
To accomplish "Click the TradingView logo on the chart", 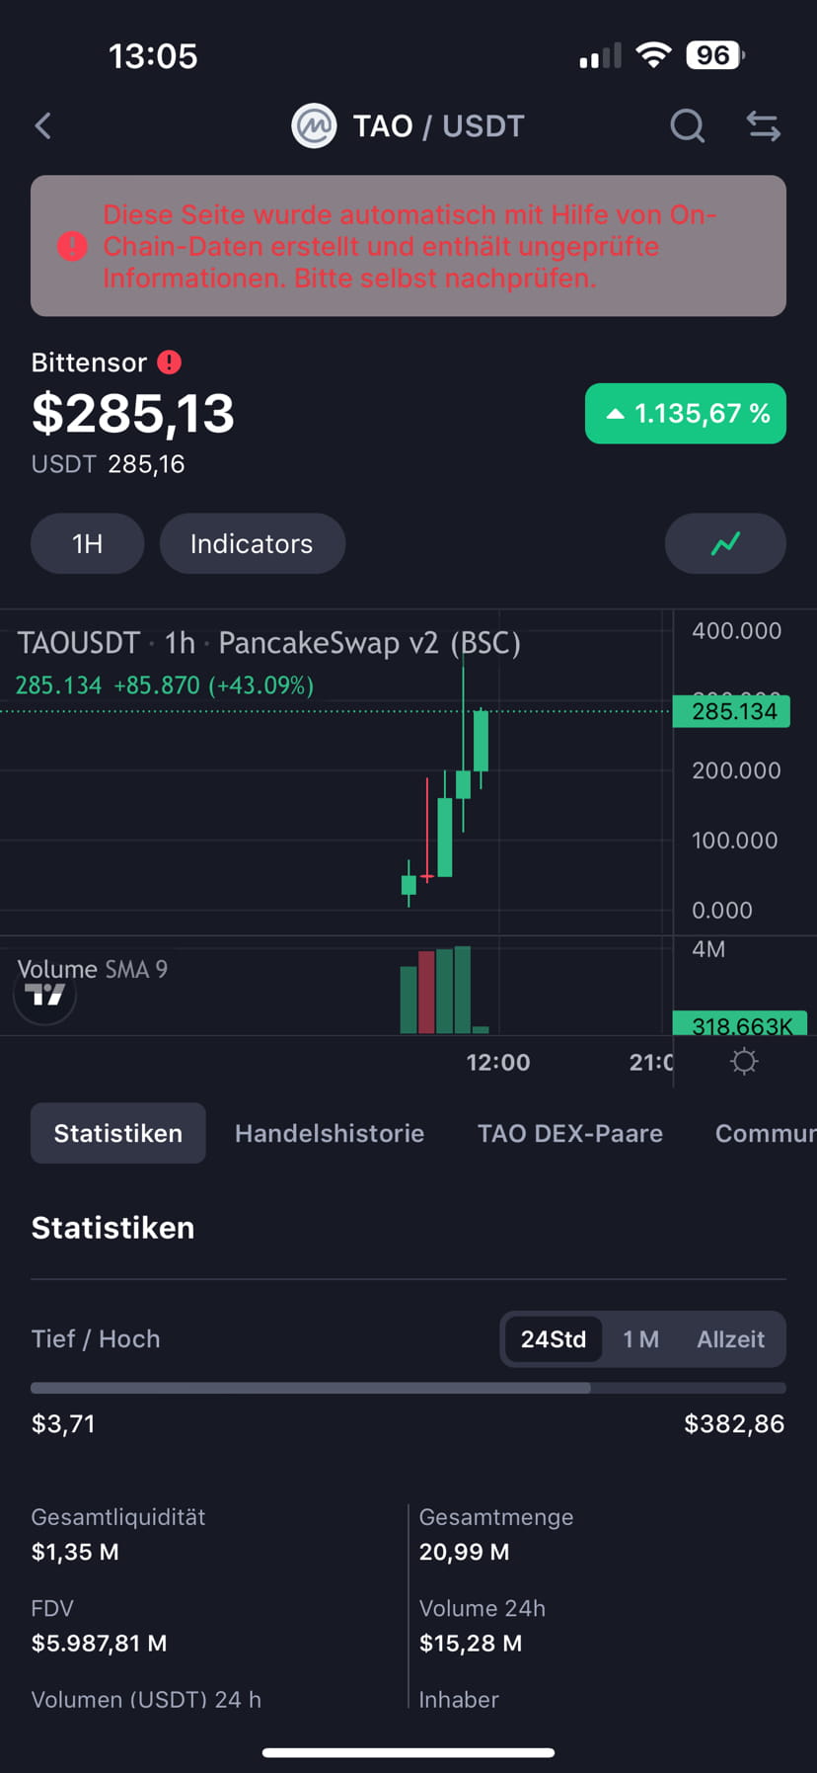I will click(x=43, y=995).
